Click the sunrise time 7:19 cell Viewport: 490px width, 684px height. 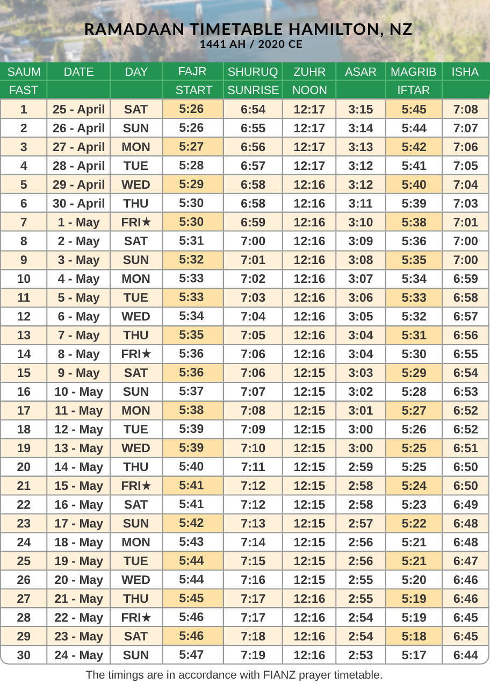[x=253, y=655]
